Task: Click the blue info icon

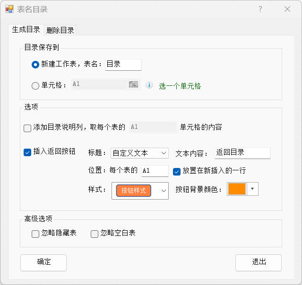Action: pos(149,85)
